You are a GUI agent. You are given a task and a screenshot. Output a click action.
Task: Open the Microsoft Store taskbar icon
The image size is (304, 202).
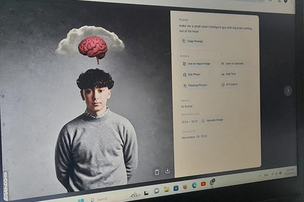coord(176,188)
